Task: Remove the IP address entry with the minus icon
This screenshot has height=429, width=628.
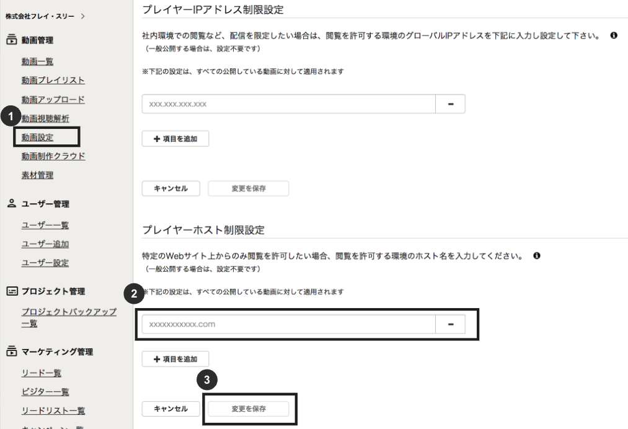Action: [x=450, y=104]
